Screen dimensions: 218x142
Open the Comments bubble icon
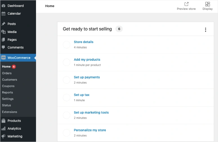coord(3,48)
